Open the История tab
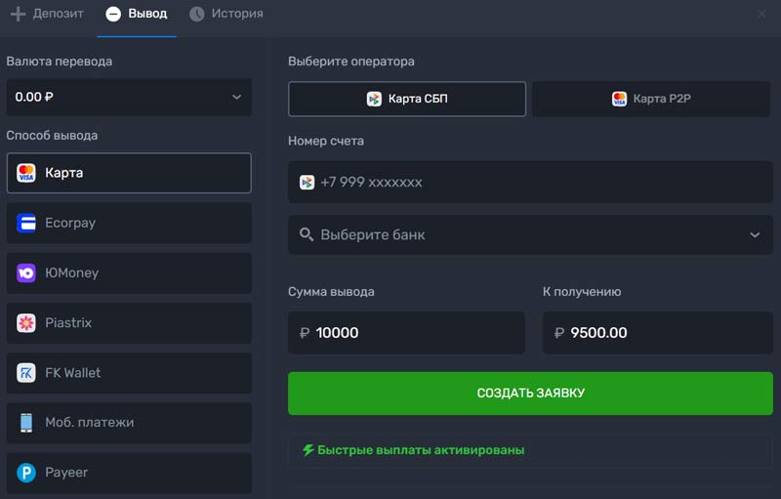Viewport: 781px width, 499px height. click(226, 14)
